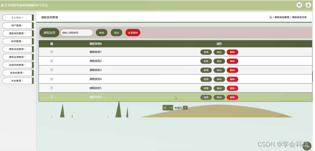Check the box for 课程类型1 row
Viewport: 315px width, 151px height.
pyautogui.click(x=52, y=52)
